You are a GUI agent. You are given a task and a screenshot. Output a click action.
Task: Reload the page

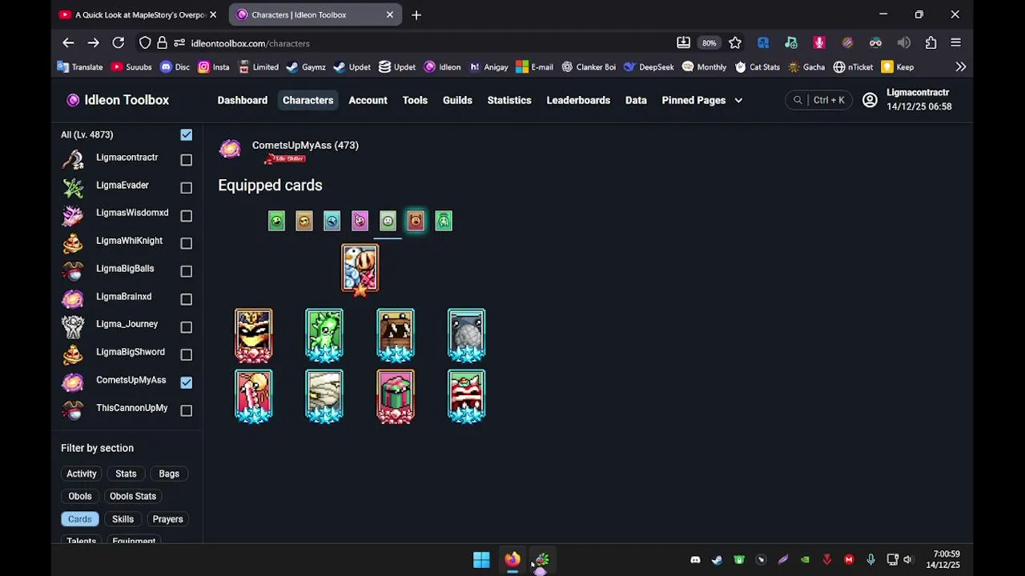coord(119,43)
